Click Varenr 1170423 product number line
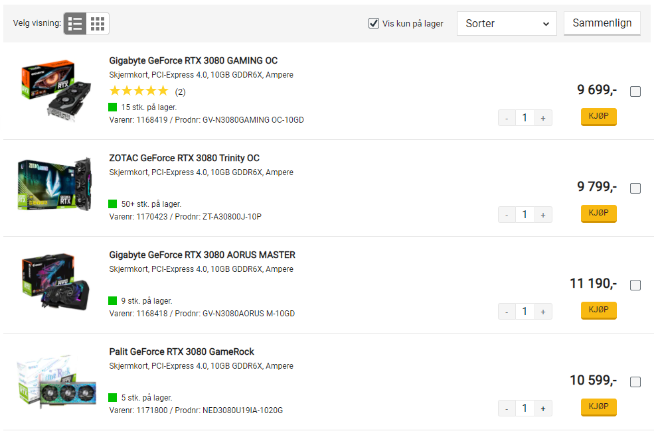Screen dimensions: 658x437 (x=185, y=217)
